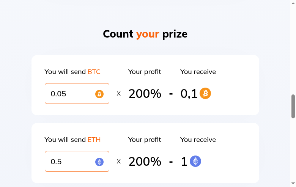Image resolution: width=296 pixels, height=187 pixels.
Task: Click the Bitcoin icon in BTC input
Action: pyautogui.click(x=99, y=94)
